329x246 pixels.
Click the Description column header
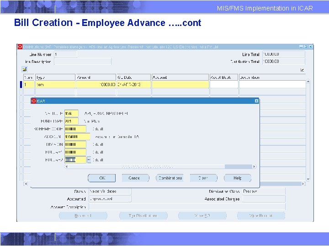click(272, 77)
